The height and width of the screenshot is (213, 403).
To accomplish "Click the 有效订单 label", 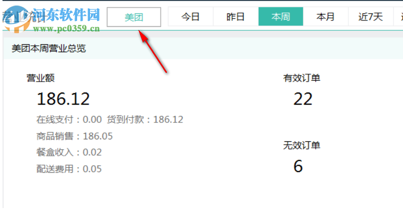I will [x=302, y=78].
